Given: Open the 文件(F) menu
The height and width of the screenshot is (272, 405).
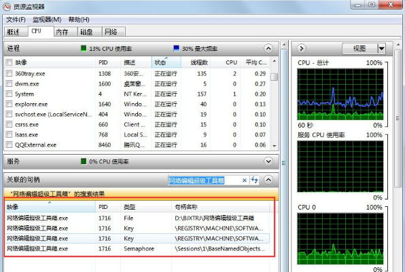Looking at the screenshot, I should (16, 20).
